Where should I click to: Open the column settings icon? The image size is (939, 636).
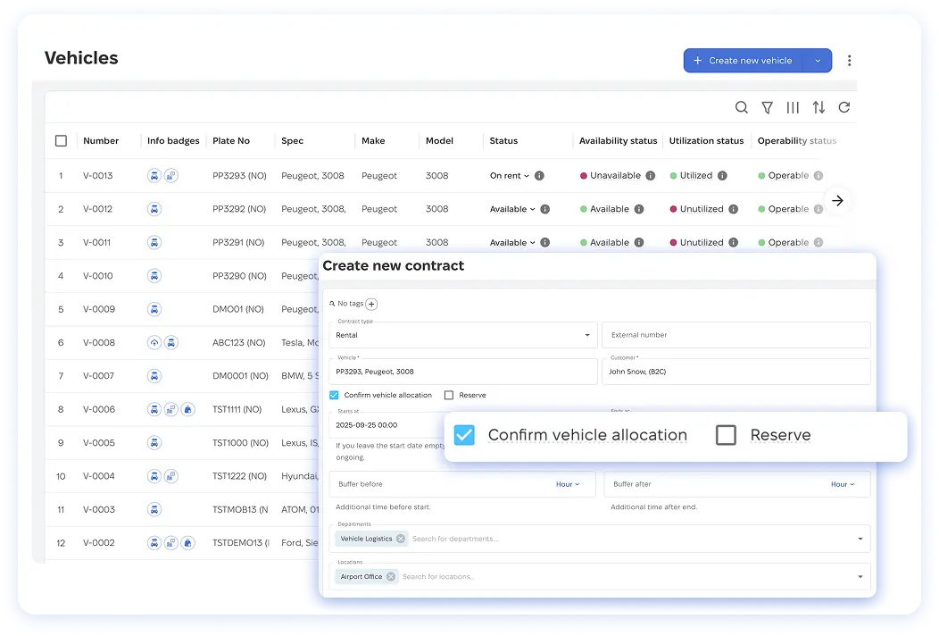[793, 107]
